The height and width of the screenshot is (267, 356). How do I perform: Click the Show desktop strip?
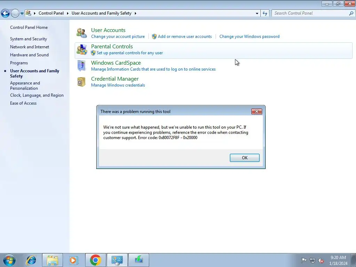pos(354,260)
